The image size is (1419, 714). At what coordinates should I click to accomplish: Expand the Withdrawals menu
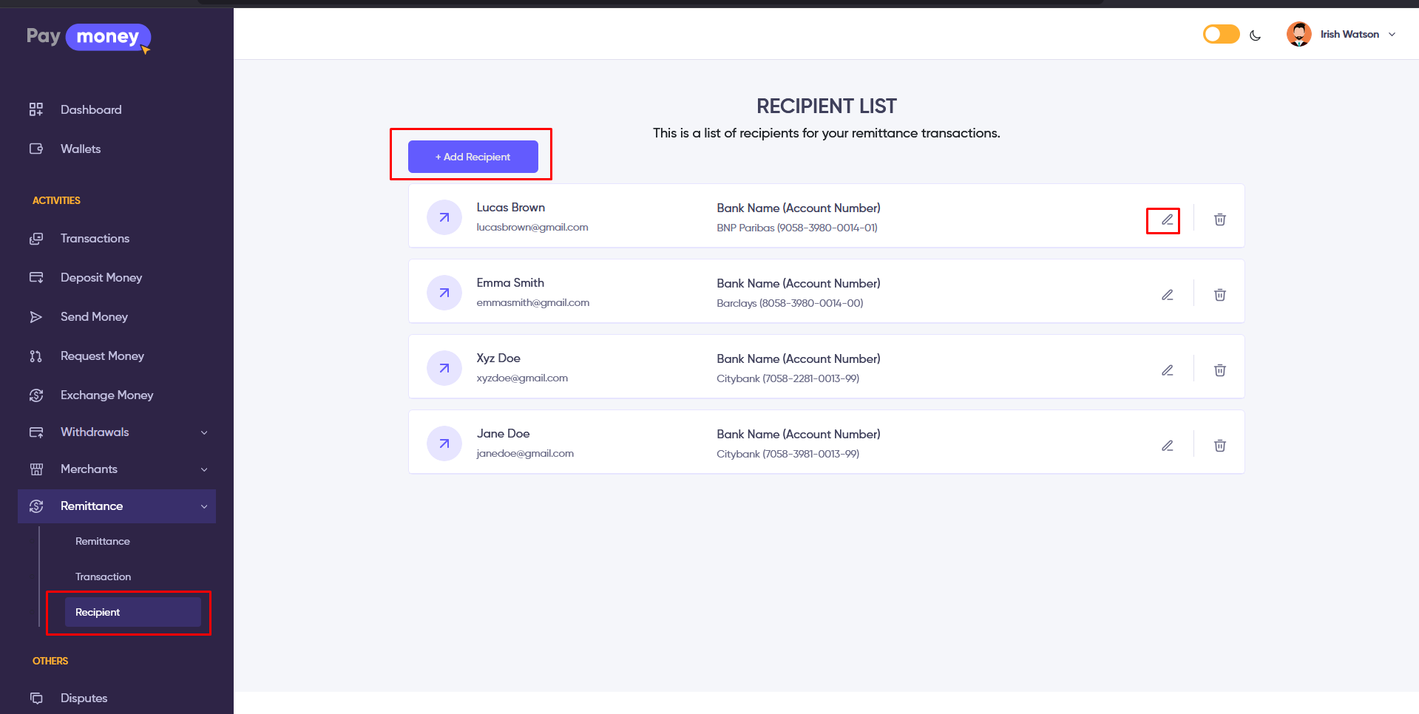(x=118, y=432)
